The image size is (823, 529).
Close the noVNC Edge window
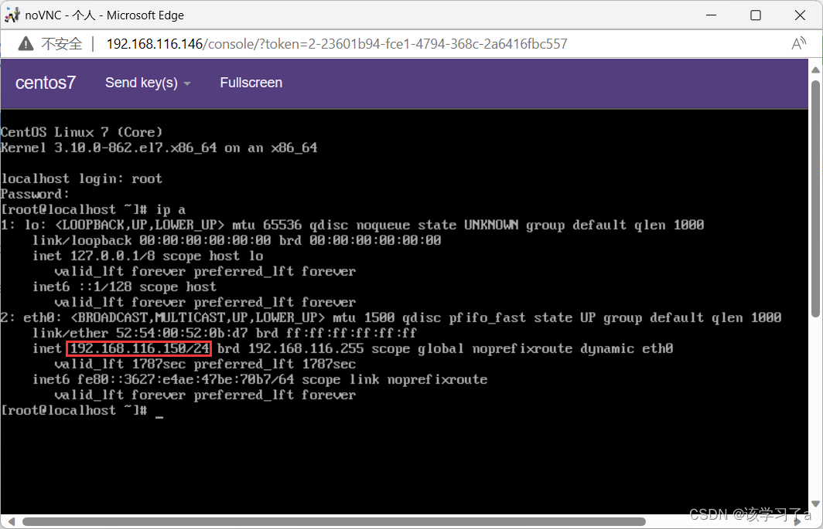pyautogui.click(x=800, y=15)
